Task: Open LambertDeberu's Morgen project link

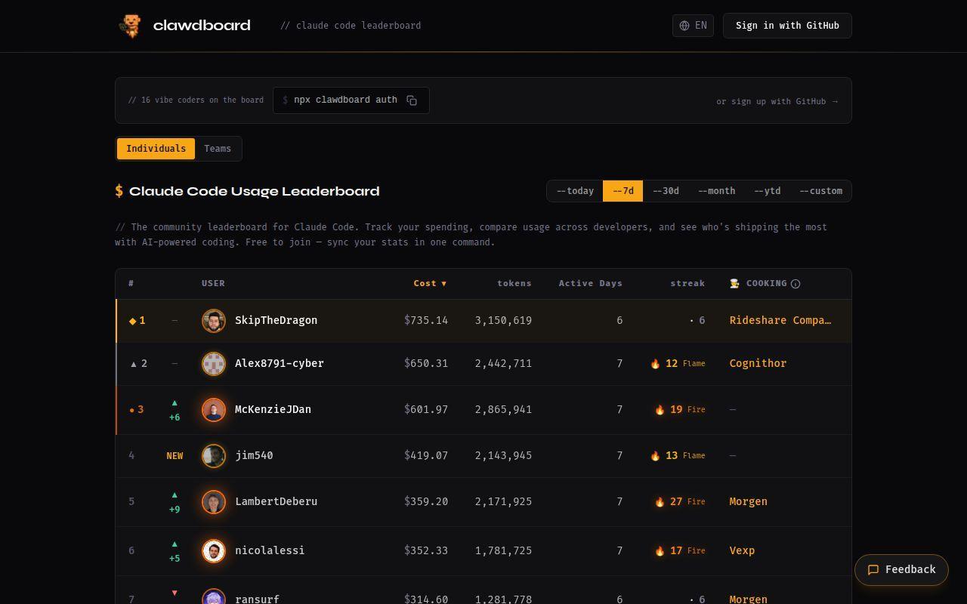Action: tap(748, 502)
